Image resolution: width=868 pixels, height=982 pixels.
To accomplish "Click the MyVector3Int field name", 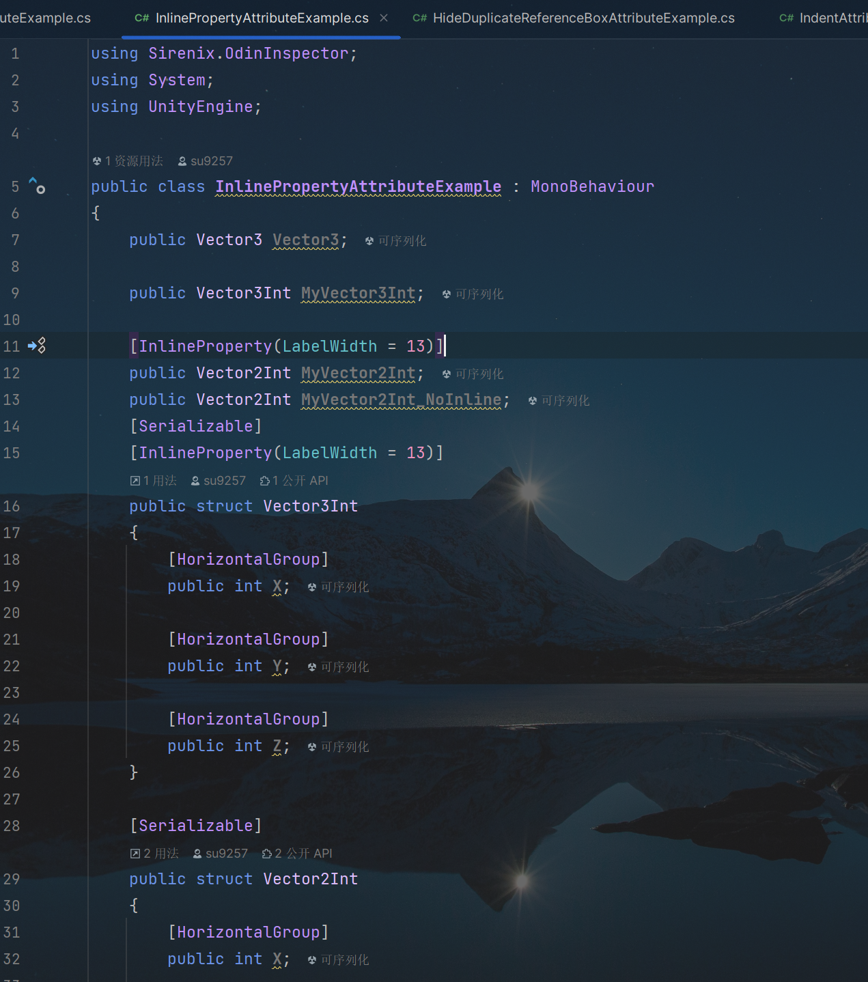I will click(x=359, y=293).
